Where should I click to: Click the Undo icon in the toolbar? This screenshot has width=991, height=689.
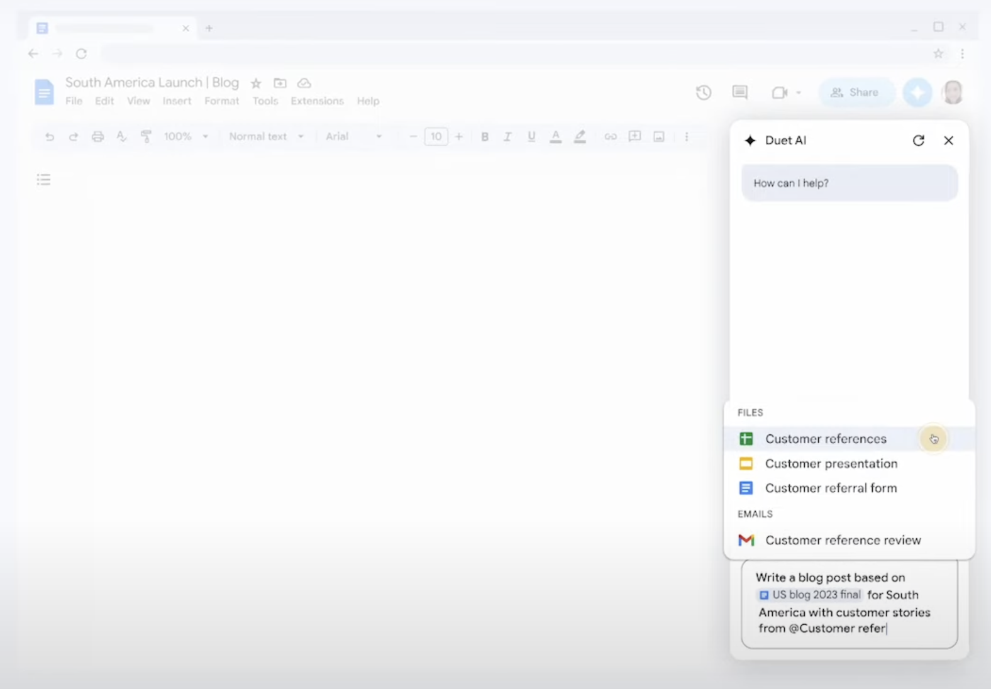pyautogui.click(x=49, y=136)
